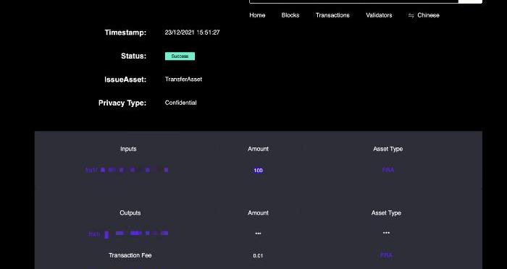Click the green Success status badge

(180, 56)
